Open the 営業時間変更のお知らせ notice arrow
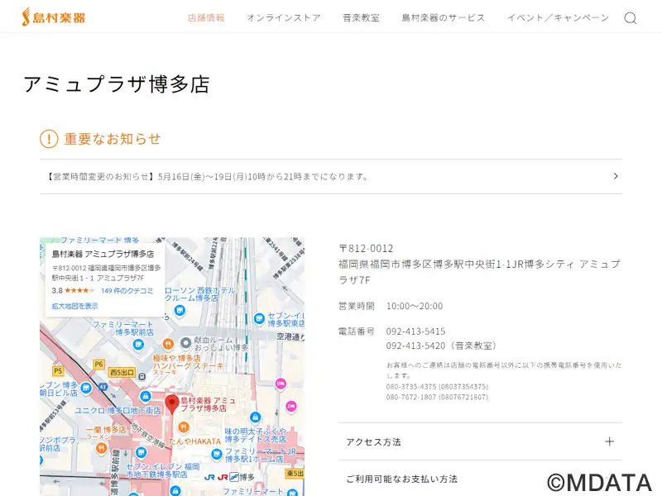 pyautogui.click(x=616, y=176)
